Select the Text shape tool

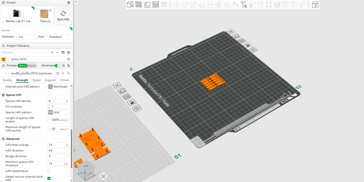point(244,5)
